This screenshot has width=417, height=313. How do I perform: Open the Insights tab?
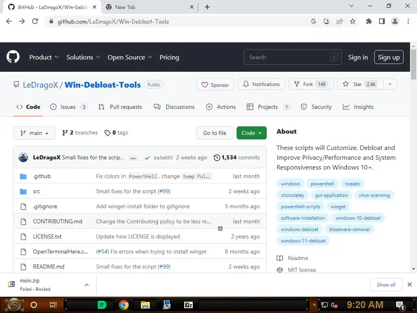click(x=358, y=107)
